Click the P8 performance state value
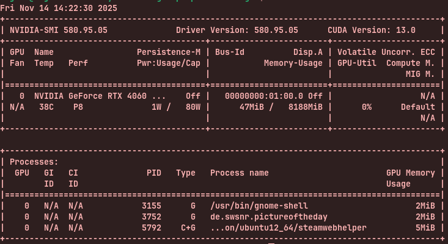The width and height of the screenshot is (448, 244). pyautogui.click(x=78, y=107)
